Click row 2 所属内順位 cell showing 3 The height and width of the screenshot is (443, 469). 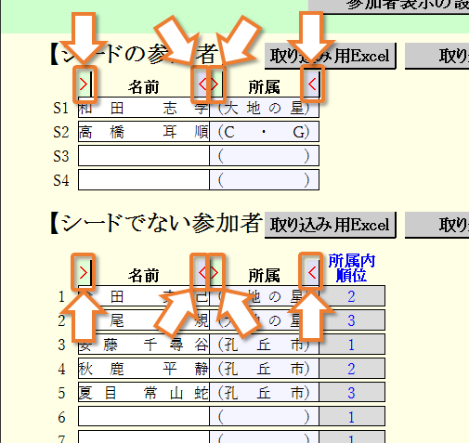coord(352,320)
